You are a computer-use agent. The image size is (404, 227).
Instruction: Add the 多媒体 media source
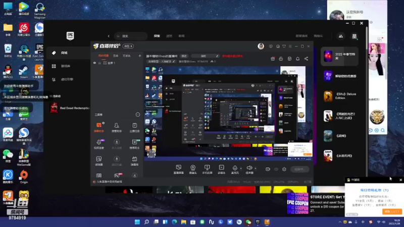pos(221,169)
